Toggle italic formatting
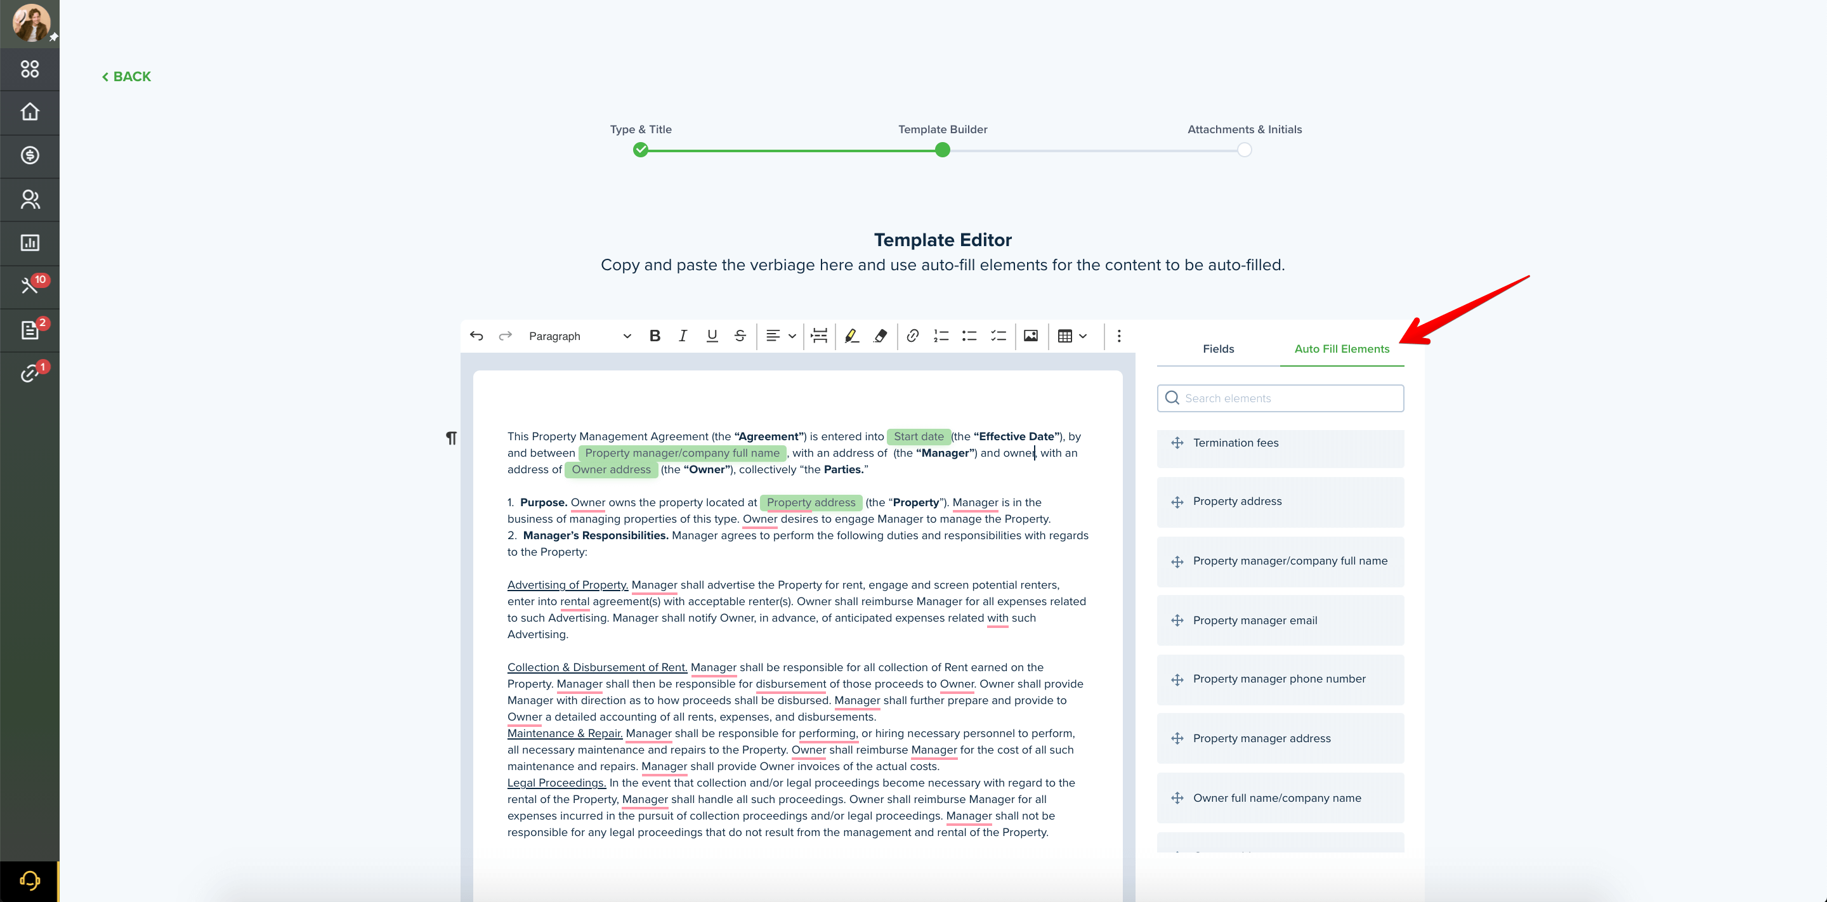The height and width of the screenshot is (902, 1827). [683, 336]
